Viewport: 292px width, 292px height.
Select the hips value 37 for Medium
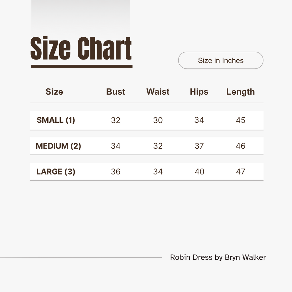click(199, 146)
